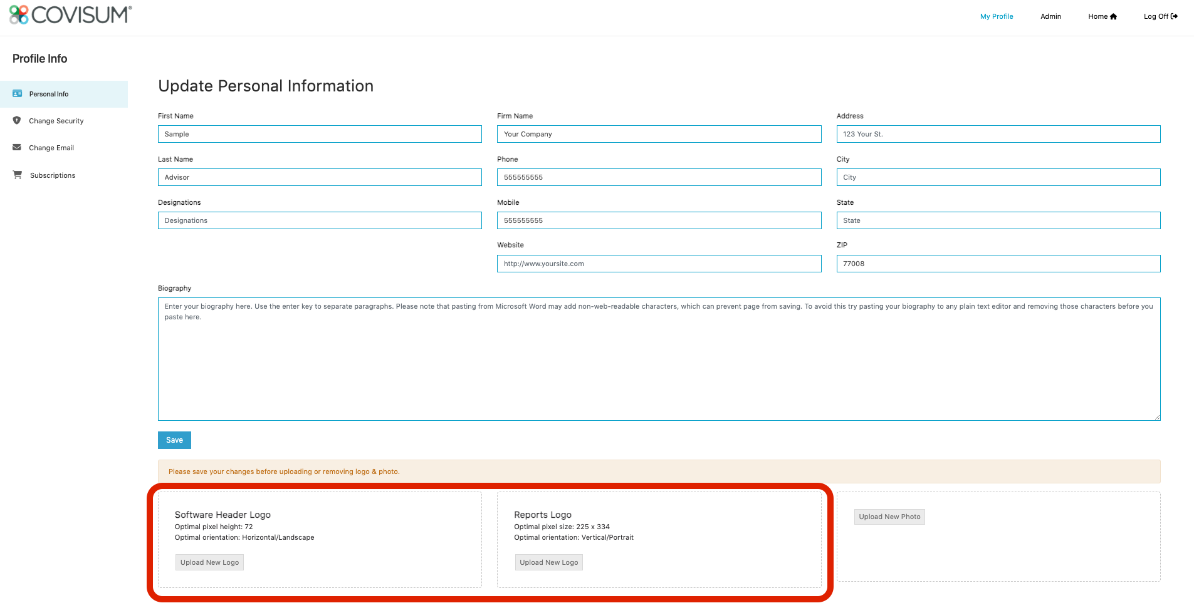Focus the First Name field
This screenshot has height=608, width=1194.
point(320,134)
